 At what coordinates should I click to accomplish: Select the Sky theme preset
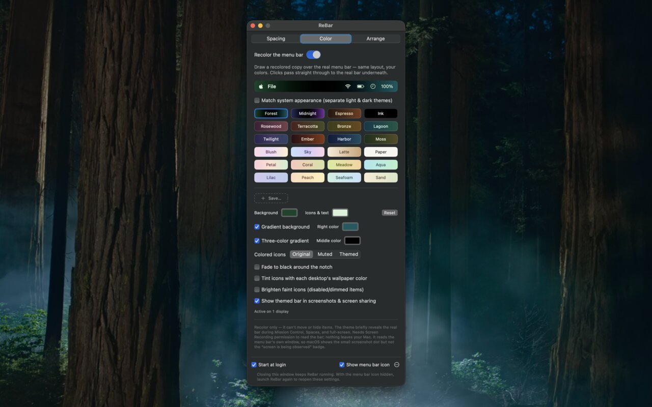(308, 152)
